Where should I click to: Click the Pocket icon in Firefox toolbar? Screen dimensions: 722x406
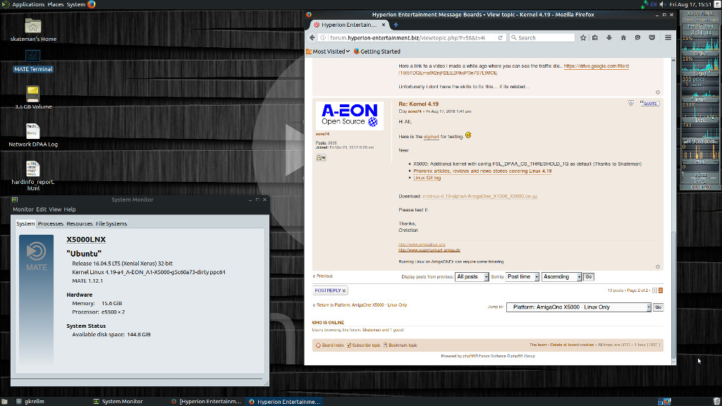652,38
